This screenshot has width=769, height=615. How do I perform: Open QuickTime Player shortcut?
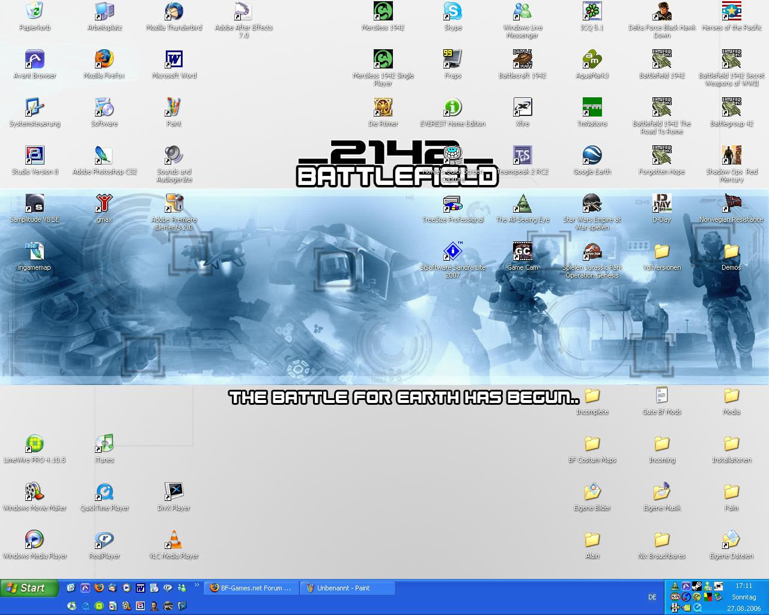pos(105,491)
